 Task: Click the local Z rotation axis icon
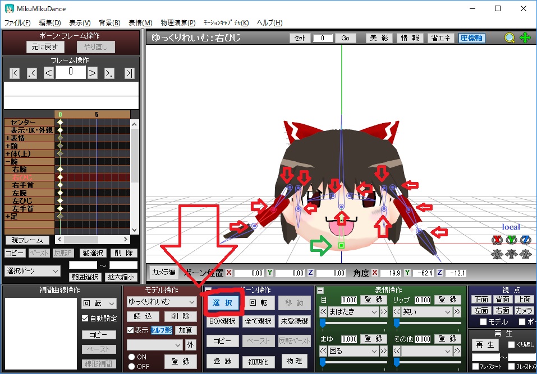[525, 240]
